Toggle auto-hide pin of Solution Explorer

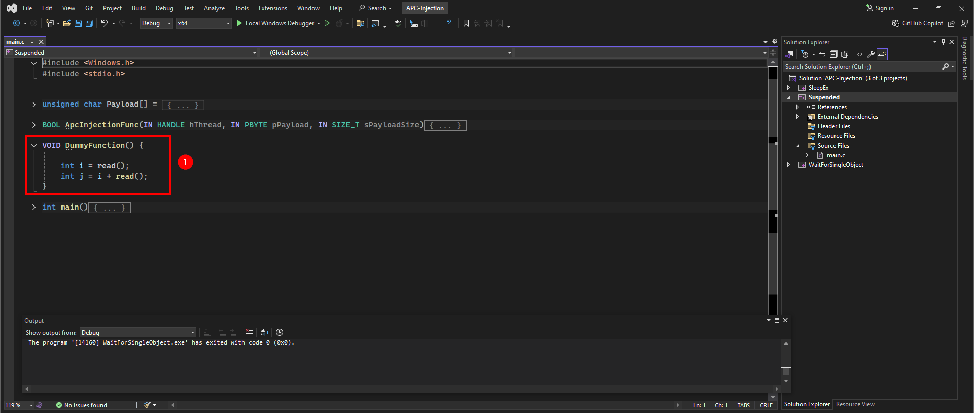click(943, 42)
